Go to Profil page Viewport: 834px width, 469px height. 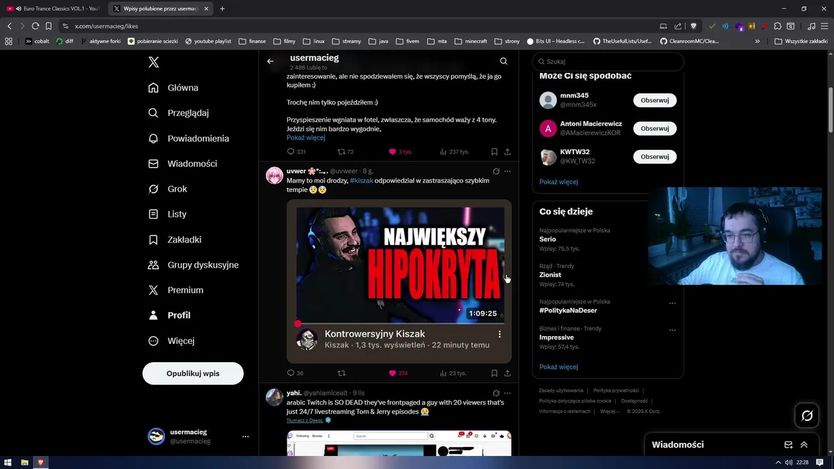click(169, 315)
